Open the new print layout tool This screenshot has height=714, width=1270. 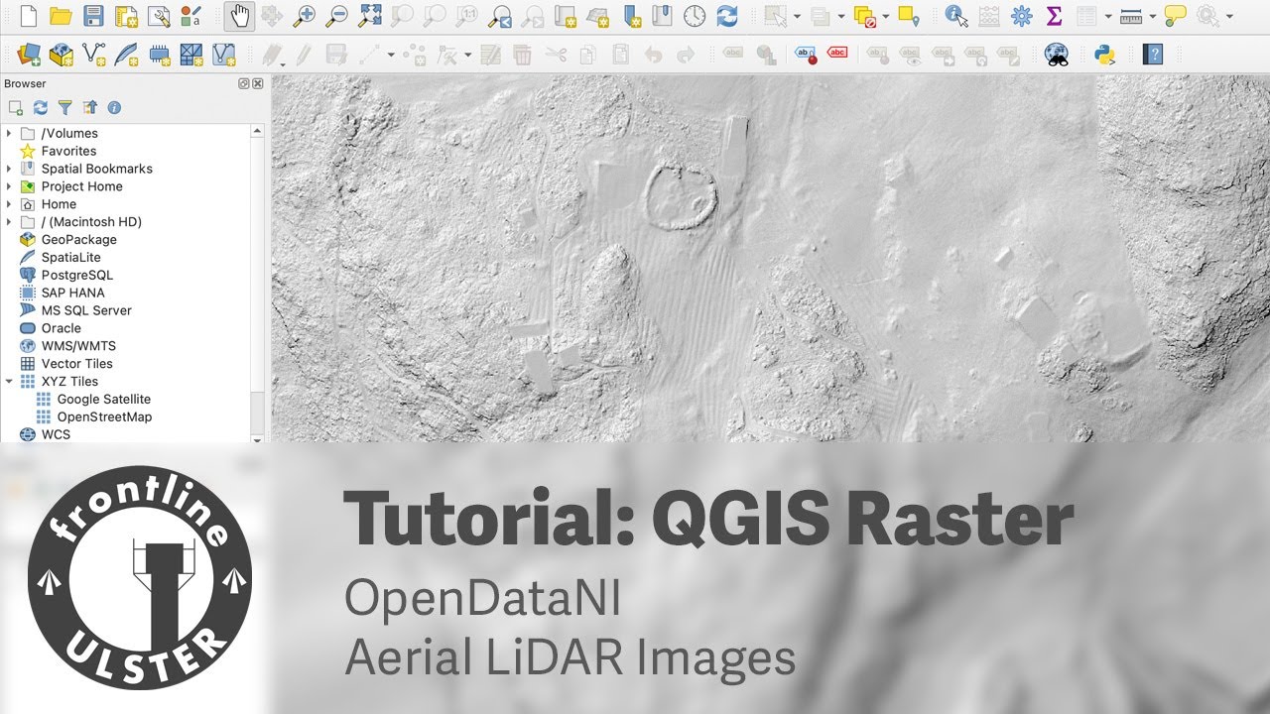pyautogui.click(x=126, y=16)
